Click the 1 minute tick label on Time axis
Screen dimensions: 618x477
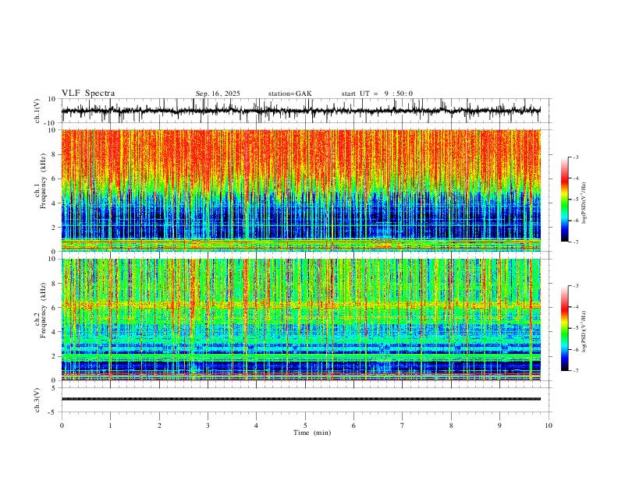pyautogui.click(x=110, y=426)
